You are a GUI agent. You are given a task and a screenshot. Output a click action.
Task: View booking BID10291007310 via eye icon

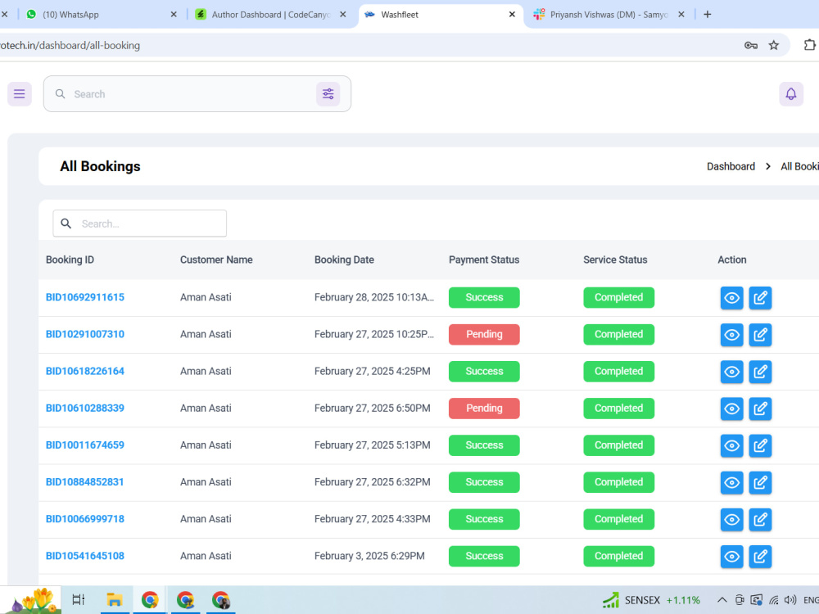pos(731,335)
